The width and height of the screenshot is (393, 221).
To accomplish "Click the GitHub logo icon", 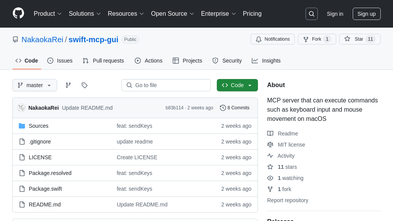I will (18, 13).
